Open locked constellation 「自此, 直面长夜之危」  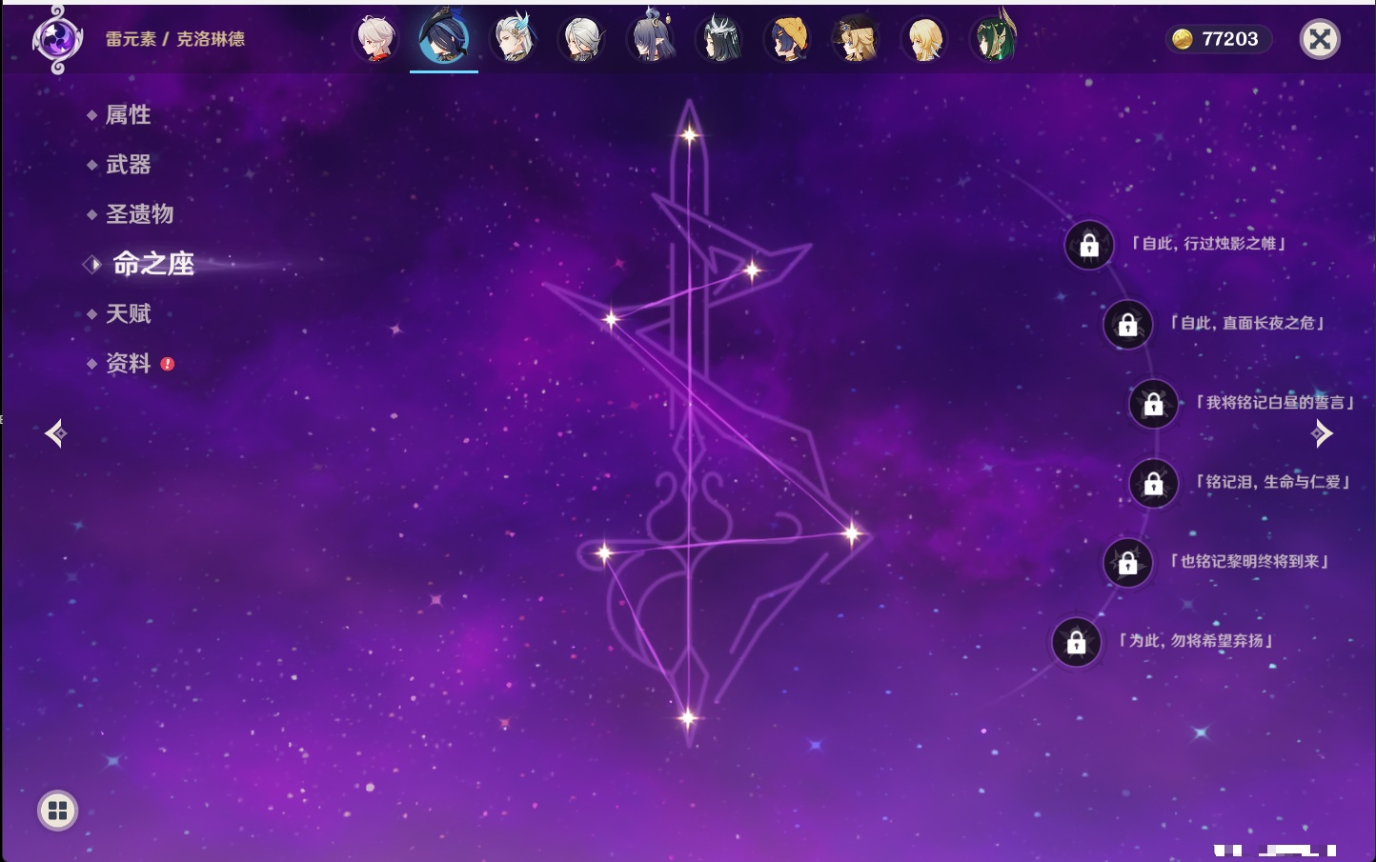click(x=1127, y=325)
